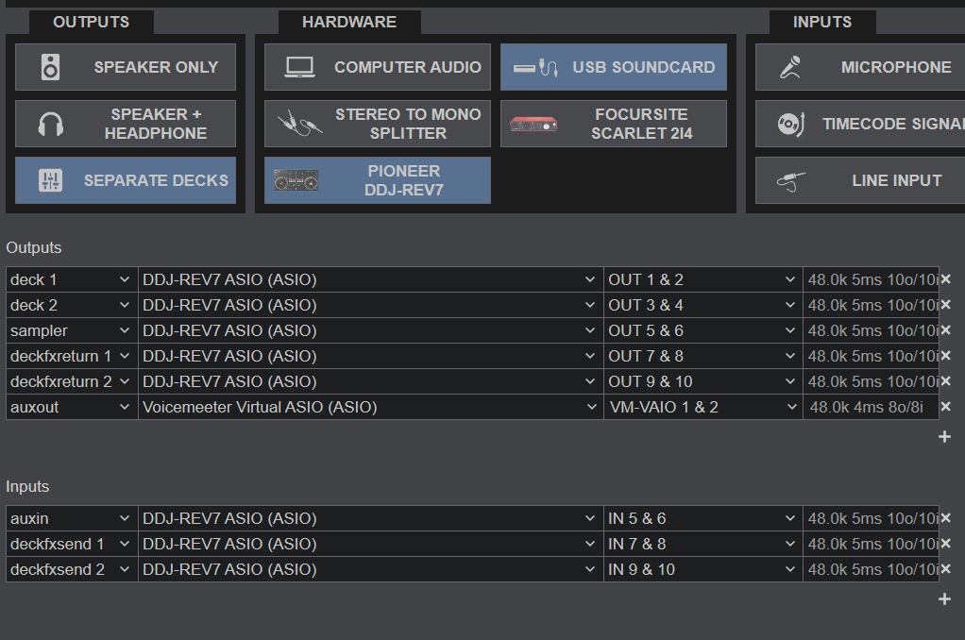Choose the Microphone input option

859,67
